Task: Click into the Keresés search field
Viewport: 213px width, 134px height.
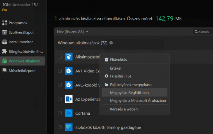Action: coord(205,32)
